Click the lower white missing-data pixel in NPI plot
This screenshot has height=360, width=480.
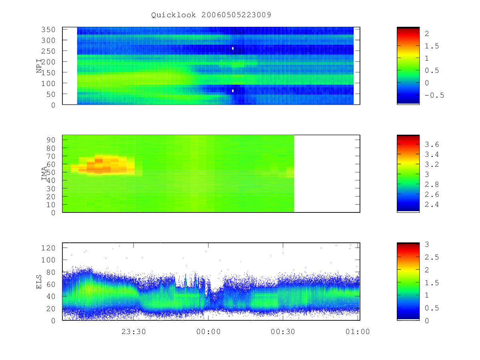tap(233, 91)
